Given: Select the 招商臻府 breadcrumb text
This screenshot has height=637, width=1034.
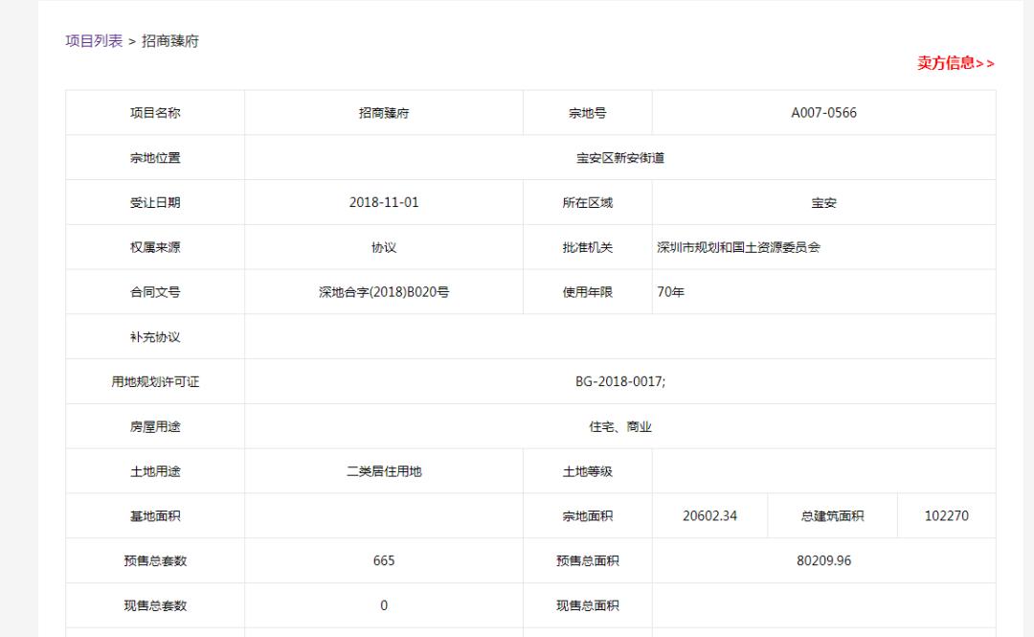Looking at the screenshot, I should coord(170,41).
